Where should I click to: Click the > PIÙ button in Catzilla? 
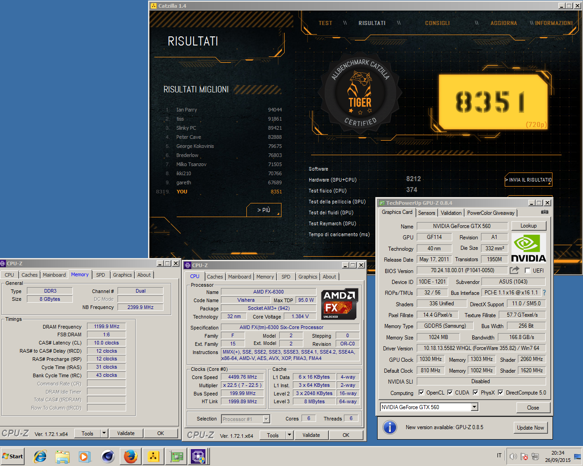tap(264, 210)
